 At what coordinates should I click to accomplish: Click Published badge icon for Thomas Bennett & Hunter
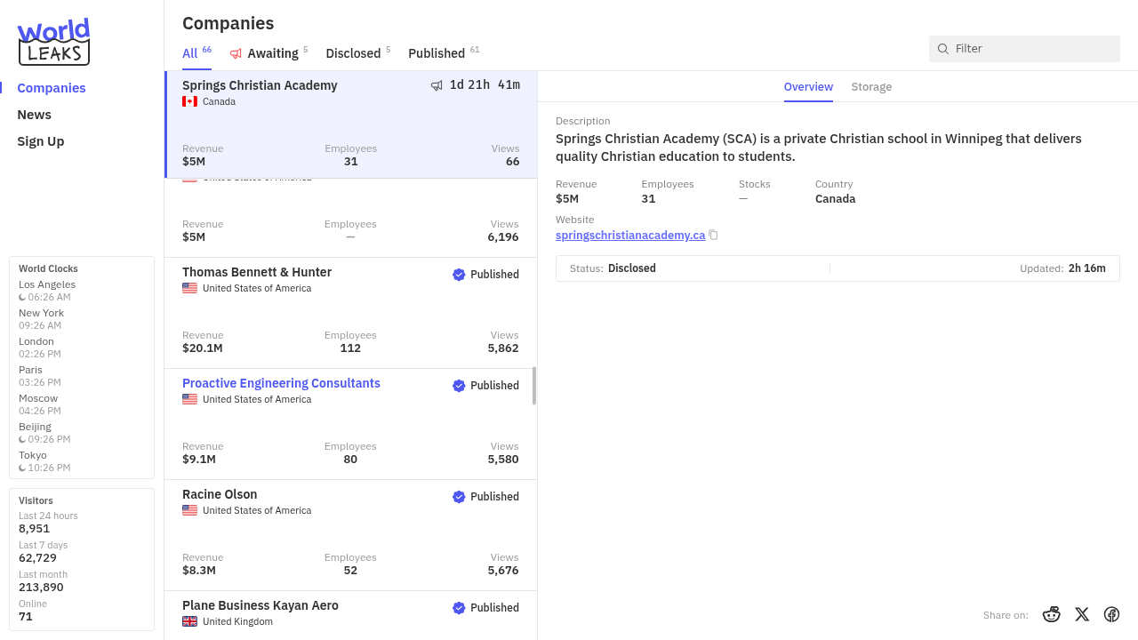(459, 275)
